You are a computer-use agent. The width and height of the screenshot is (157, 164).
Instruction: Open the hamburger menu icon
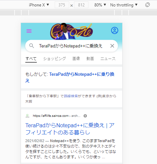[29, 31]
